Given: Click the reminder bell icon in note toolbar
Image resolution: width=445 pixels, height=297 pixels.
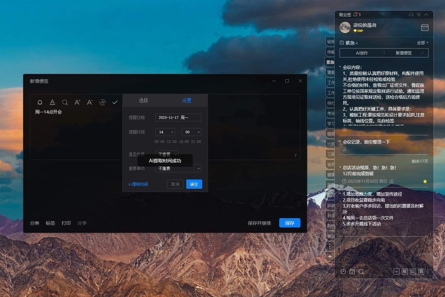Looking at the screenshot, I should pos(40,102).
